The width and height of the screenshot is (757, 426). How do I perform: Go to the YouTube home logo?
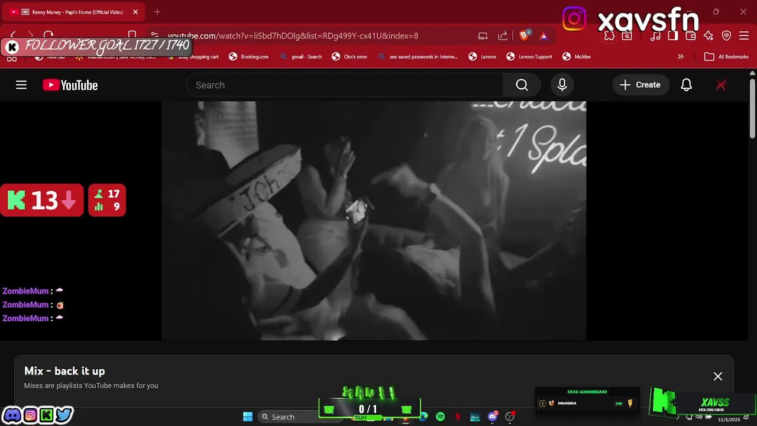coord(70,85)
